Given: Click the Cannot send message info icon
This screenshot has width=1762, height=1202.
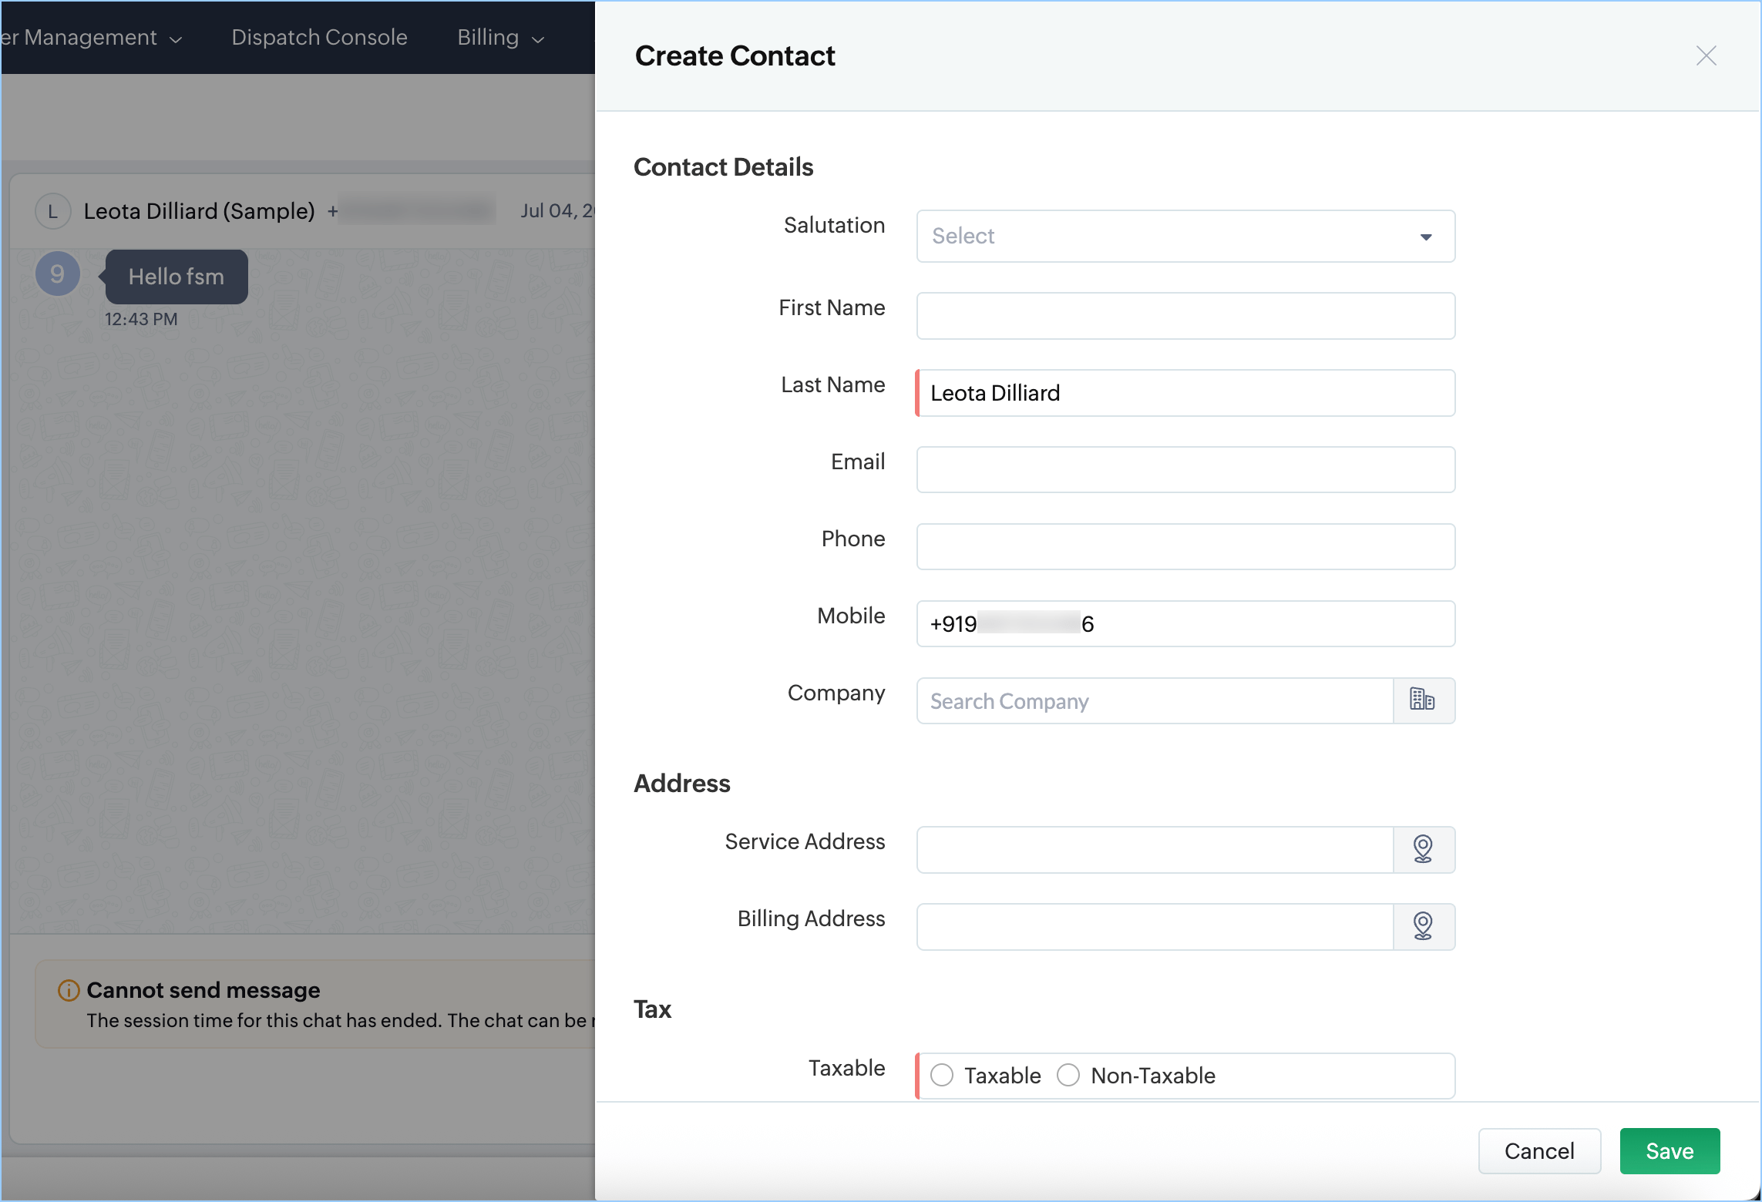Looking at the screenshot, I should tap(69, 990).
